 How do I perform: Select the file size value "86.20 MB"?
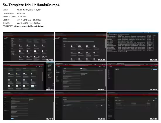pyautogui.click(x=21, y=10)
